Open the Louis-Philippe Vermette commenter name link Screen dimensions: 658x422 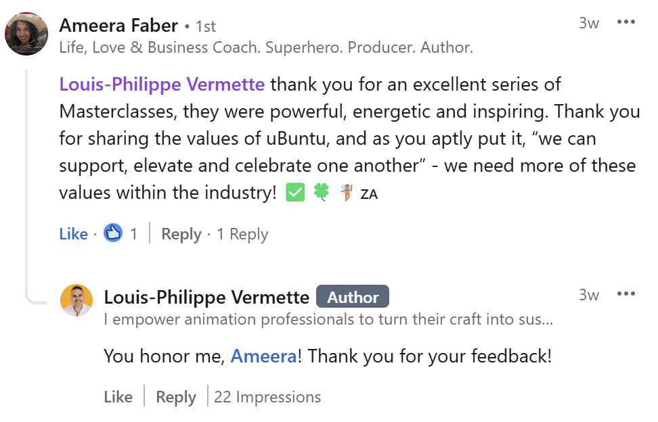[206, 297]
